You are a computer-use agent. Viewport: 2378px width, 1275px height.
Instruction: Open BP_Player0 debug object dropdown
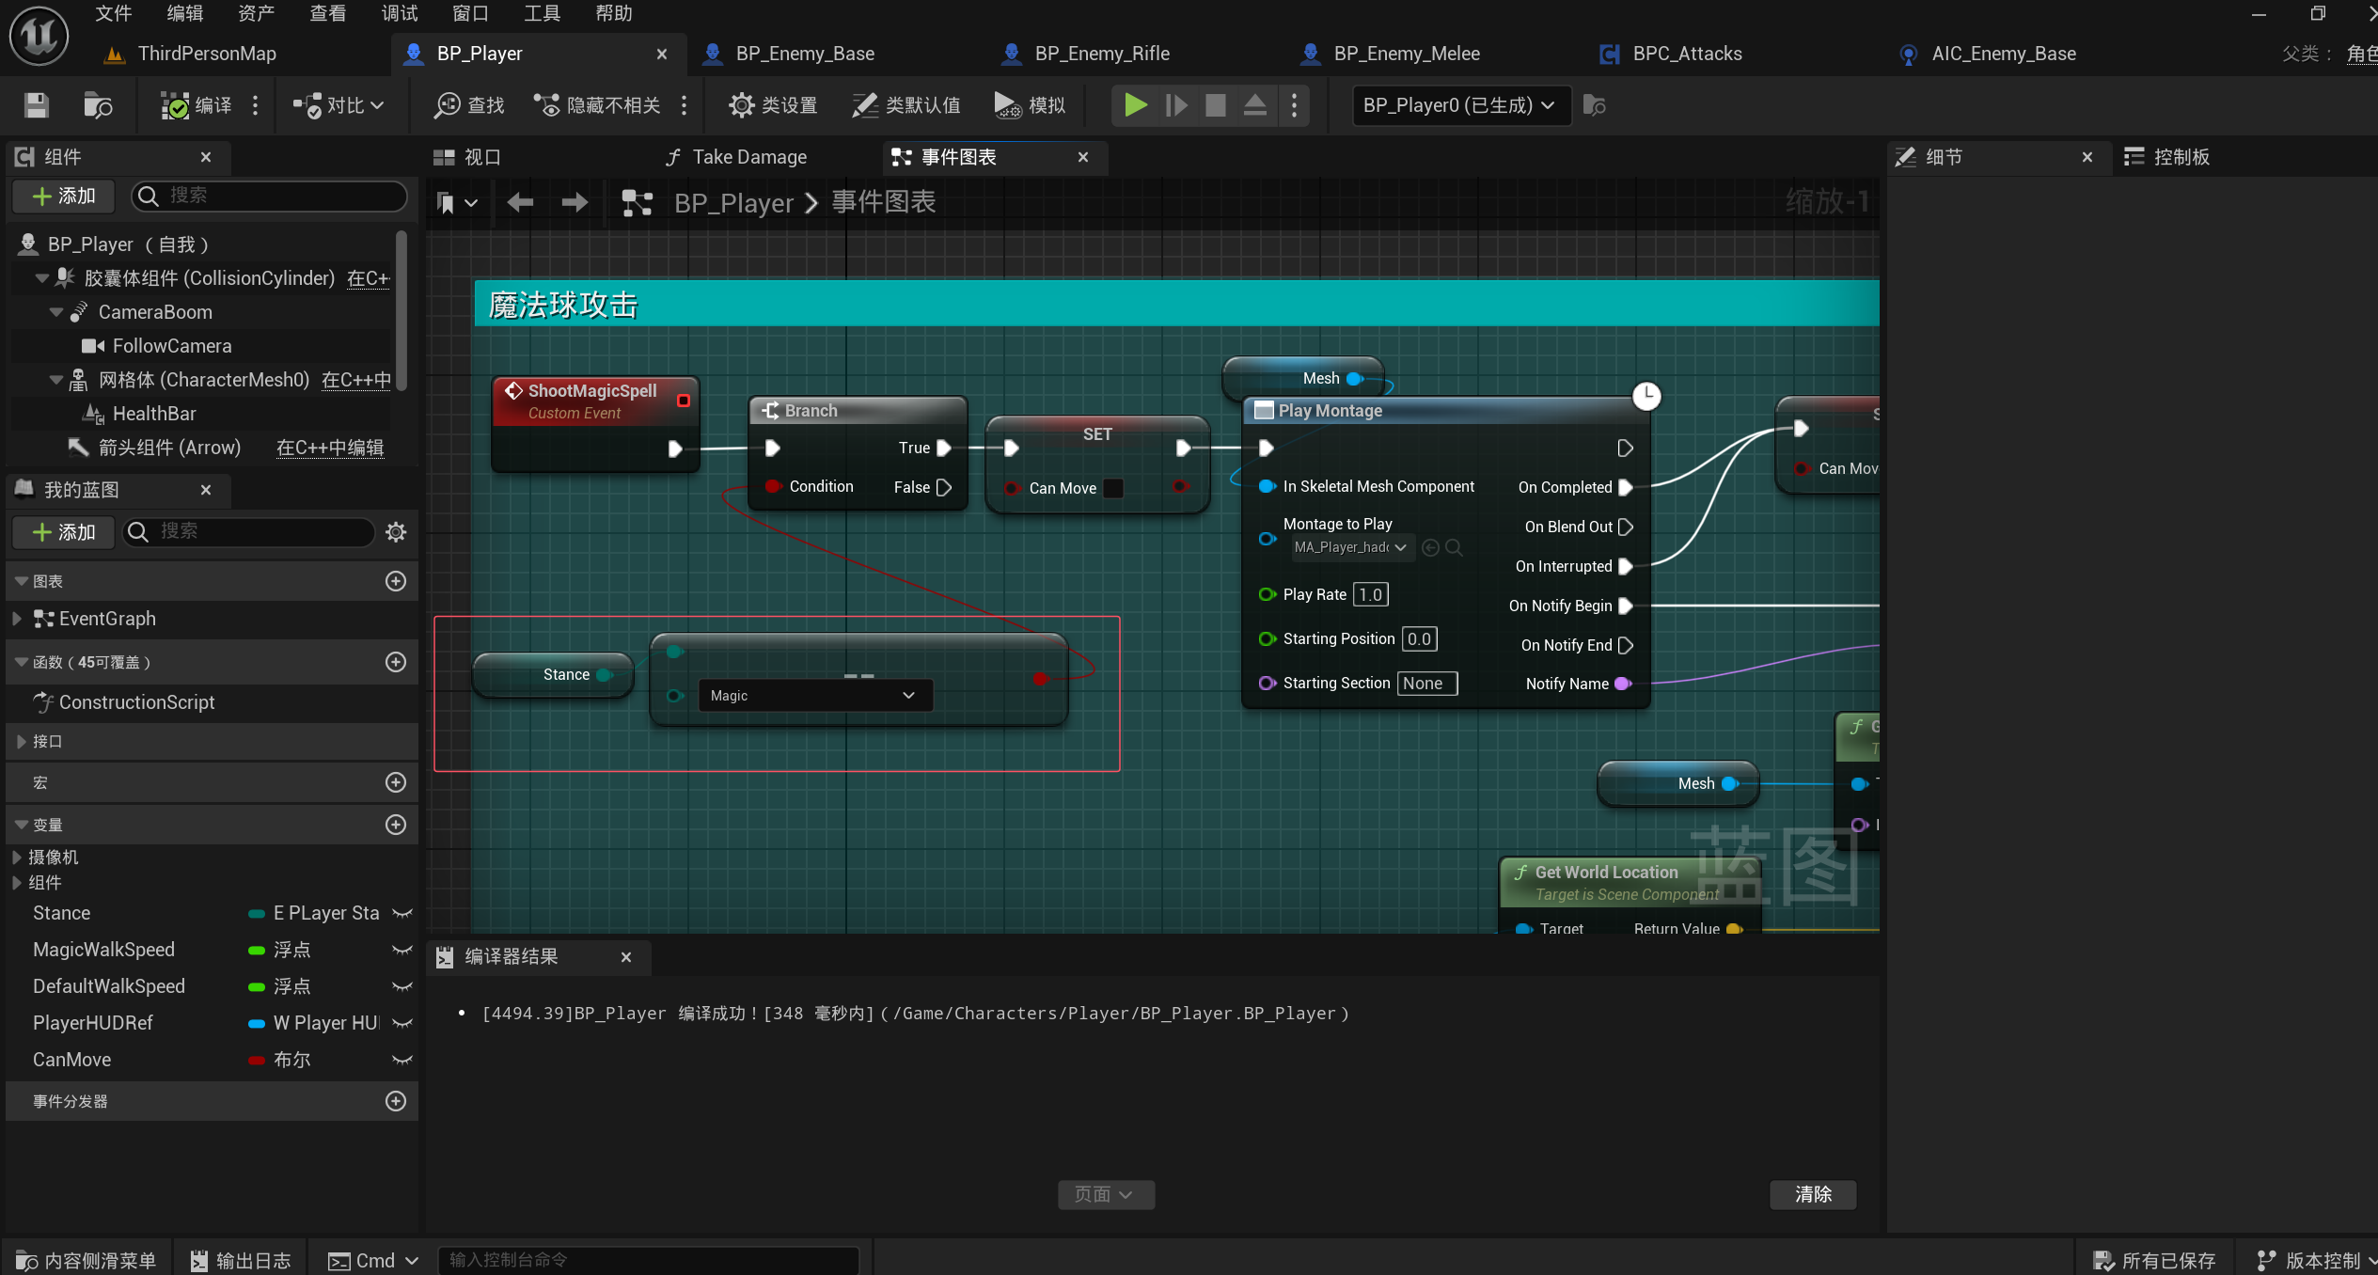coord(1460,105)
